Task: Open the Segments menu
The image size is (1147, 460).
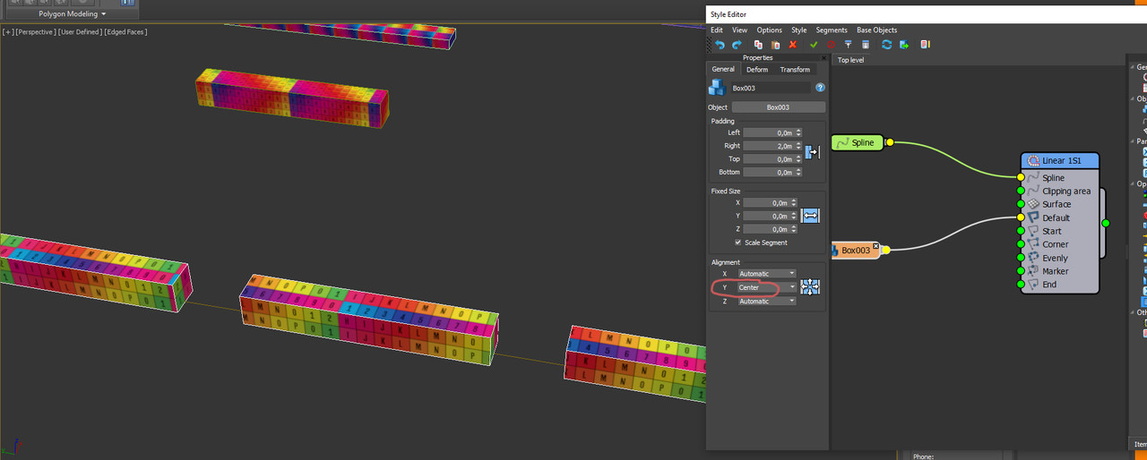Action: coord(832,30)
